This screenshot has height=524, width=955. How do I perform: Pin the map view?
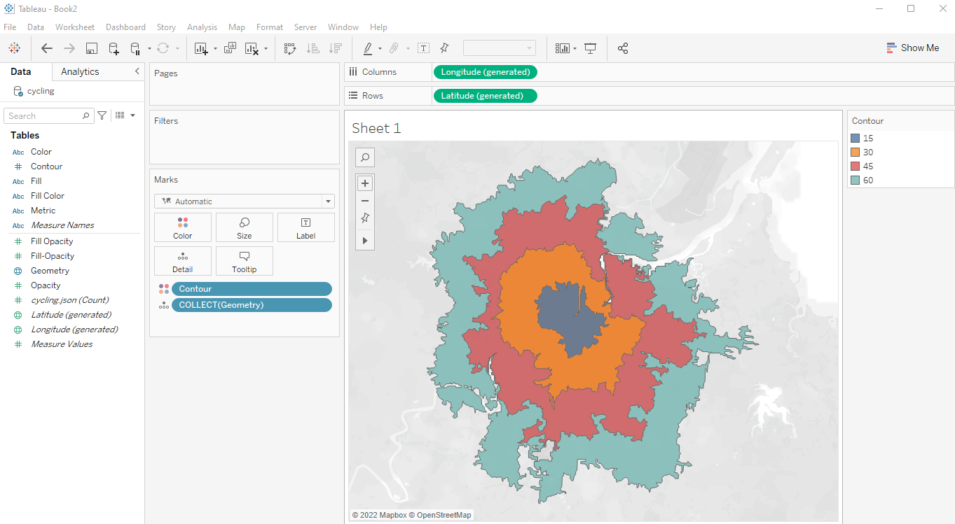364,218
